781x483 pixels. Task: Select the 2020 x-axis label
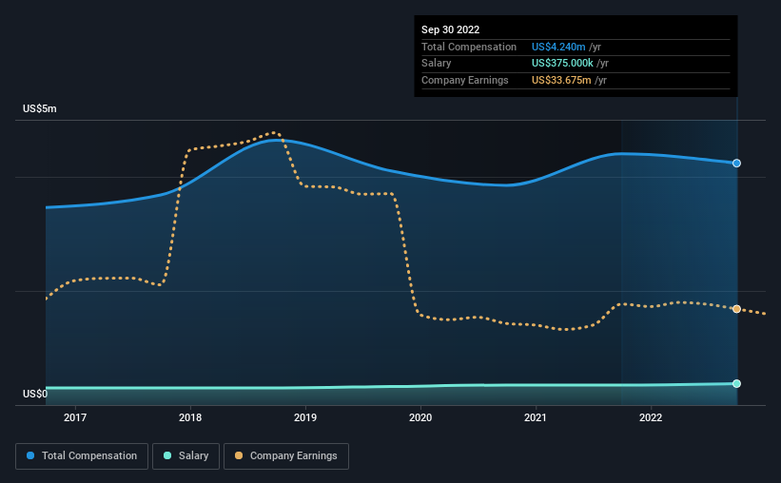[420, 417]
